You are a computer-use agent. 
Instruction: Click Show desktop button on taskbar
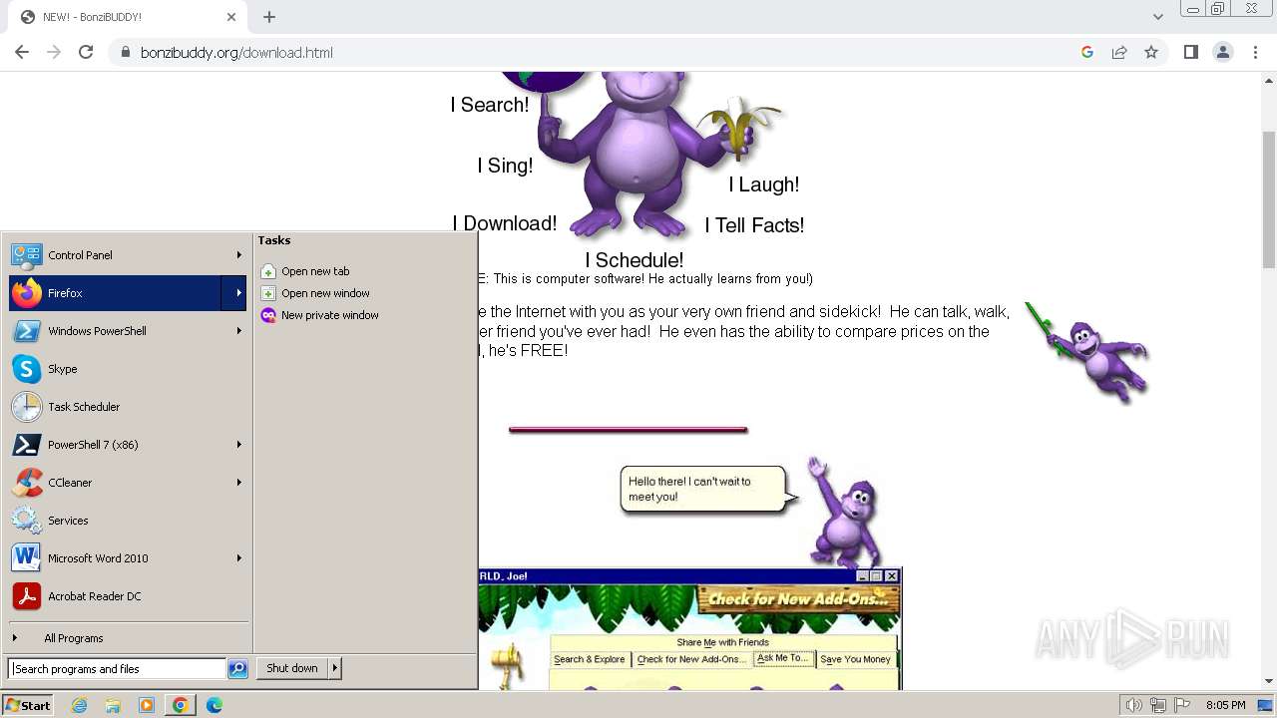pos(1265,705)
